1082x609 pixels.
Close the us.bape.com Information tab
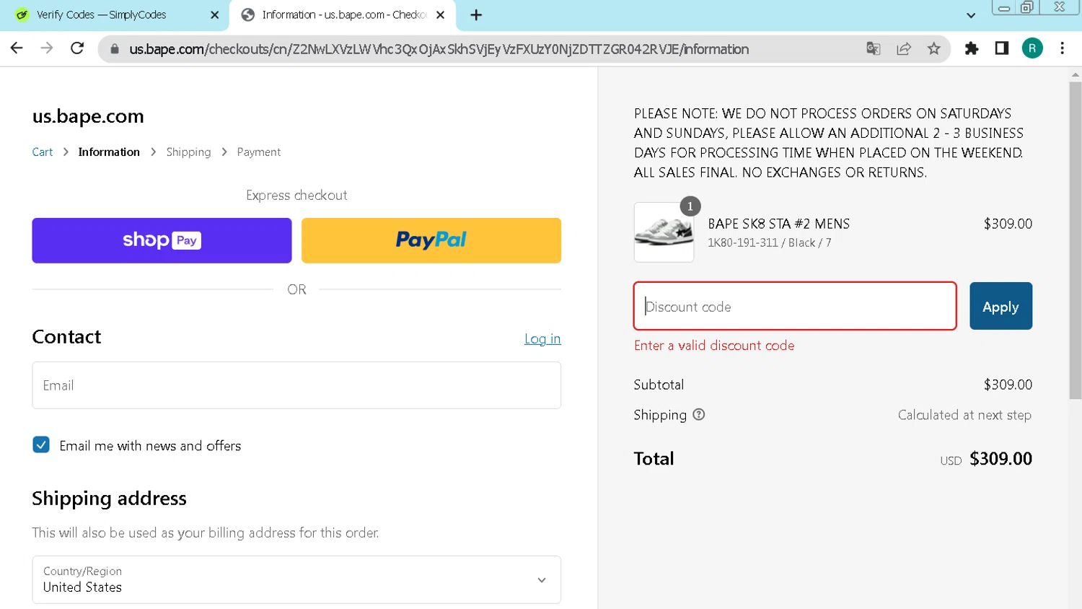(440, 15)
